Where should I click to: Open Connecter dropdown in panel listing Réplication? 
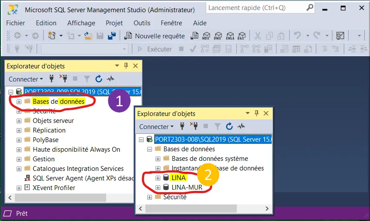tap(26, 79)
